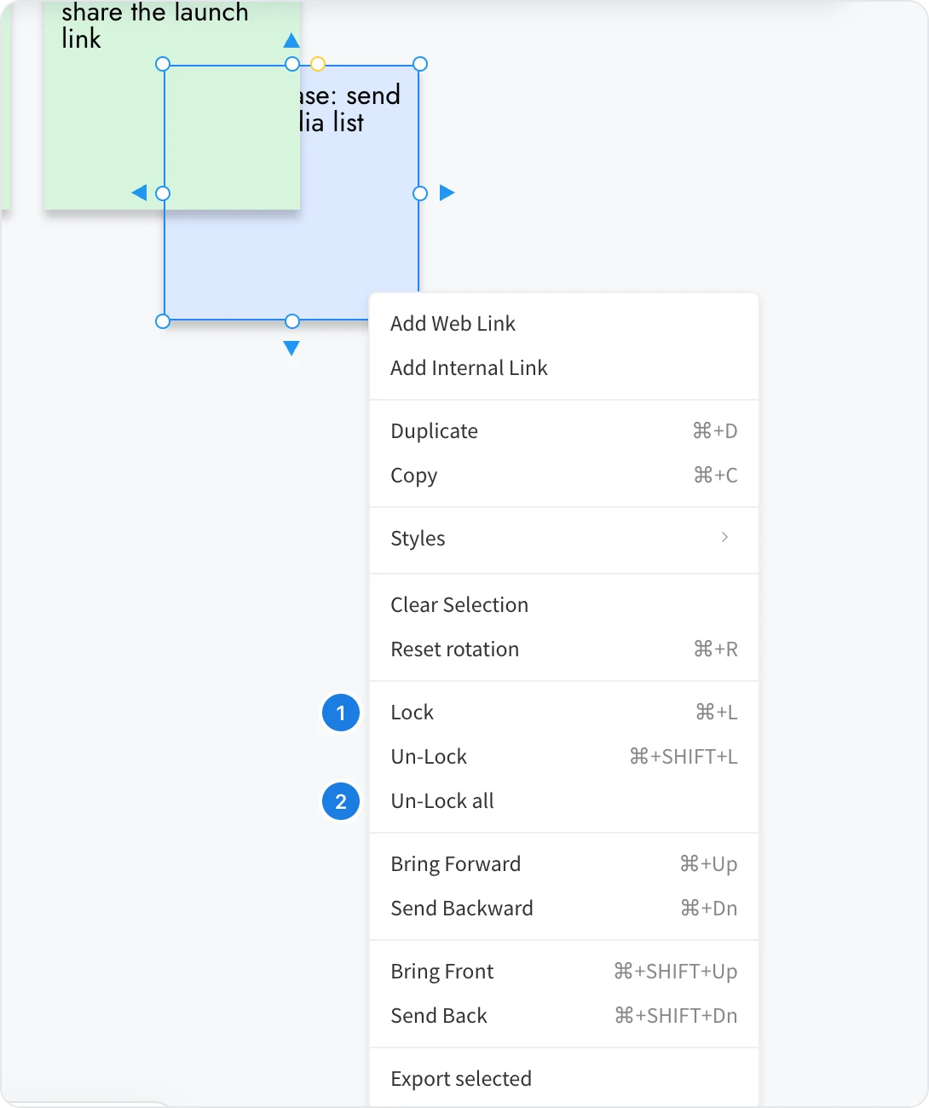Expand the Styles submenu

[563, 539]
